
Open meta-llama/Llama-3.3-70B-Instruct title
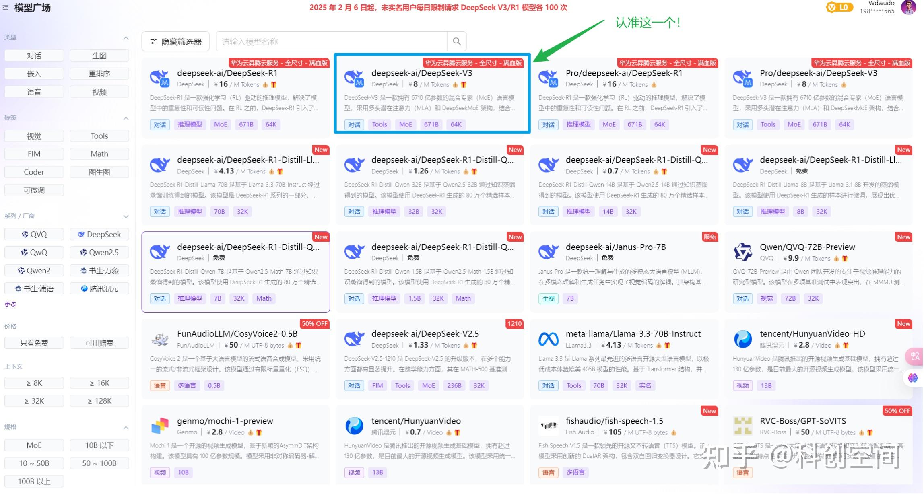click(x=633, y=333)
